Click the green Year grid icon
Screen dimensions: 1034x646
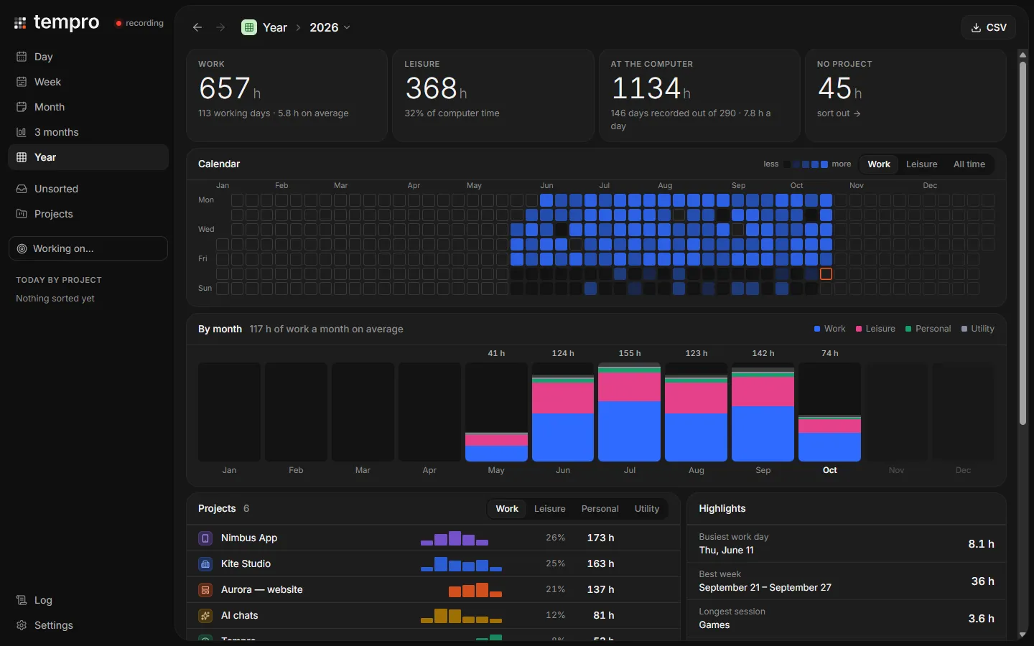[x=249, y=27]
